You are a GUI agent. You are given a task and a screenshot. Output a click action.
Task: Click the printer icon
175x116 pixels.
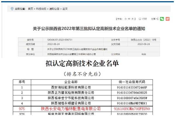(x=140, y=19)
